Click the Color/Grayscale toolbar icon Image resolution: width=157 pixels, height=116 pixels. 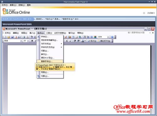point(95,37)
